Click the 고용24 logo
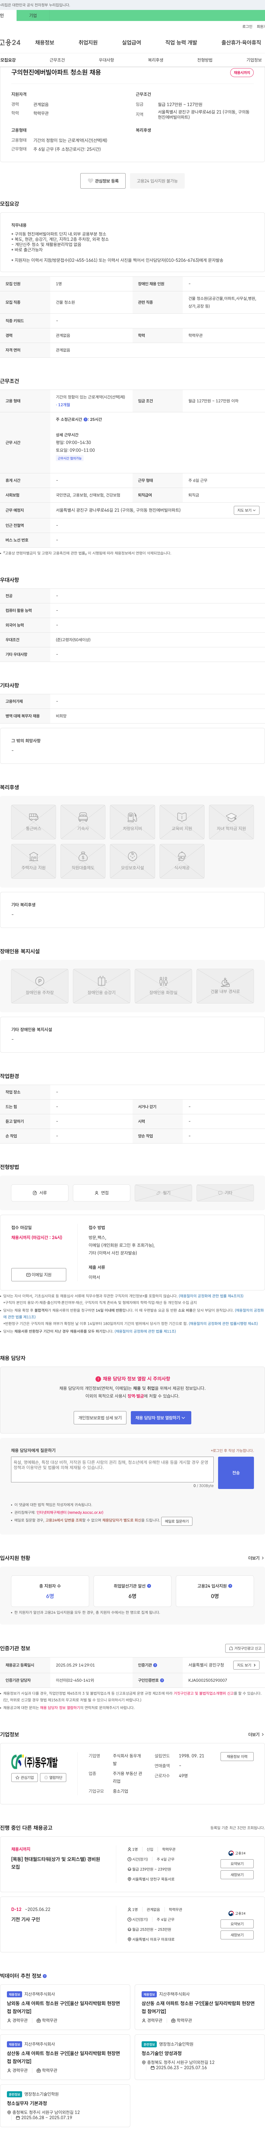The image size is (265, 2152). [x=10, y=43]
